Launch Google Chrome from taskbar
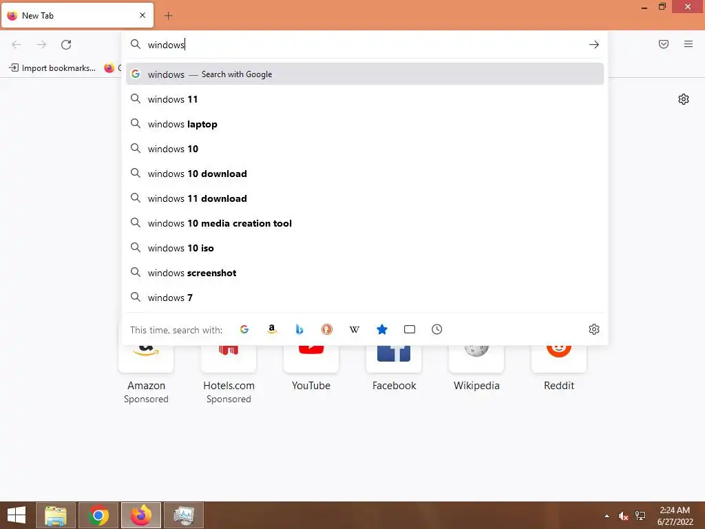705x529 pixels. point(98,515)
